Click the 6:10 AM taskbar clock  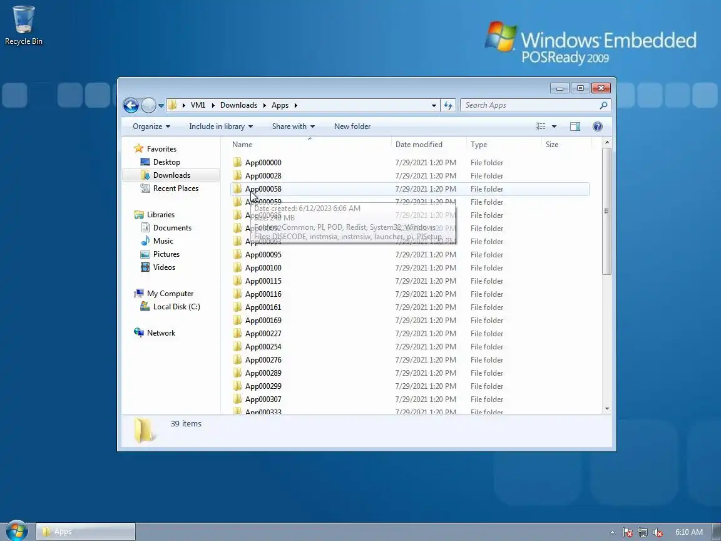coord(689,532)
